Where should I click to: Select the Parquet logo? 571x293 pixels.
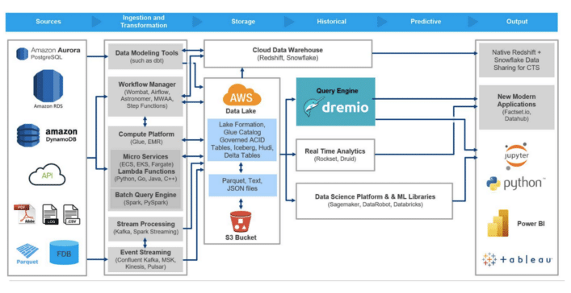(x=27, y=254)
